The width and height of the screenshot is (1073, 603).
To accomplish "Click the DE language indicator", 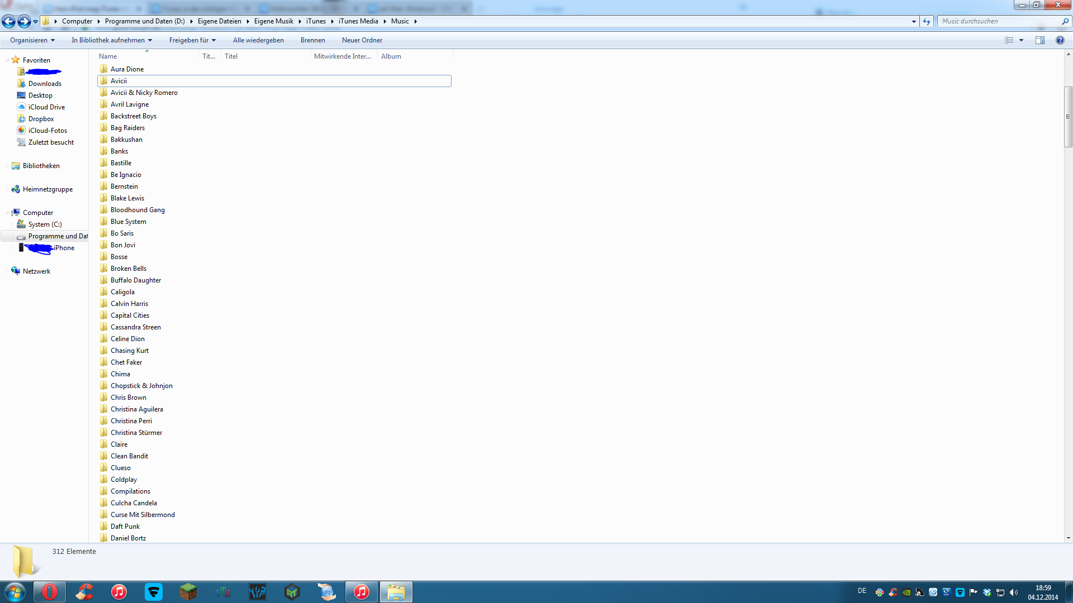I will click(x=862, y=591).
